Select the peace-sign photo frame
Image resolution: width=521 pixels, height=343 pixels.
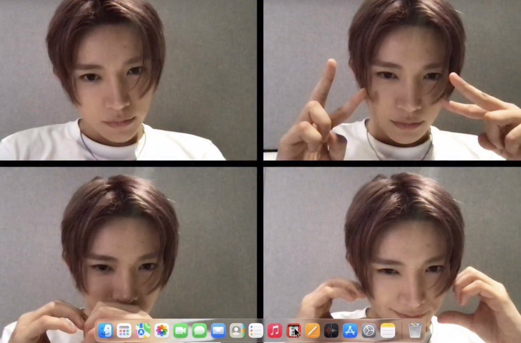pyautogui.click(x=392, y=80)
